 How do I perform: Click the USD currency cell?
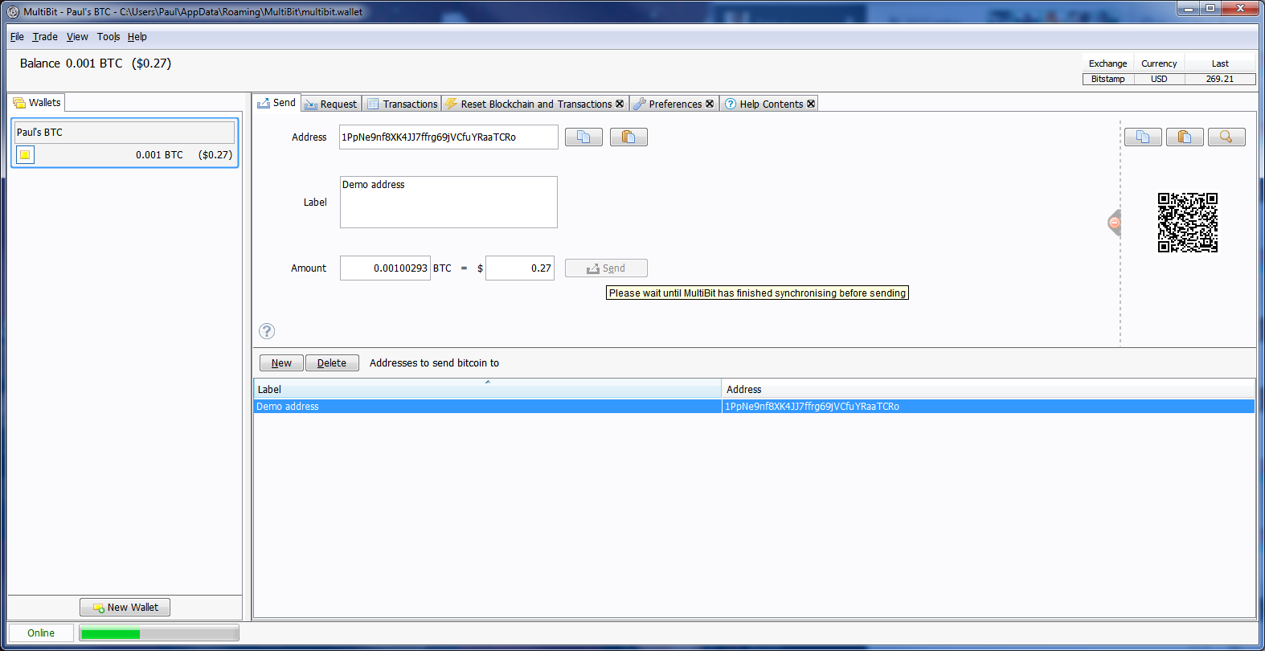(x=1159, y=79)
